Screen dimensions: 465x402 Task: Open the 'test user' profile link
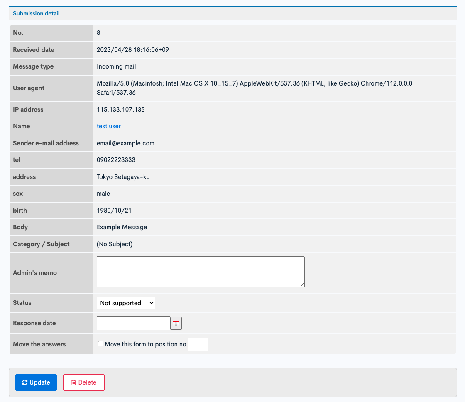[108, 126]
